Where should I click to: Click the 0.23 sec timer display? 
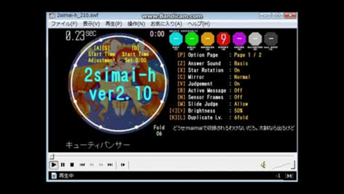tap(81, 36)
